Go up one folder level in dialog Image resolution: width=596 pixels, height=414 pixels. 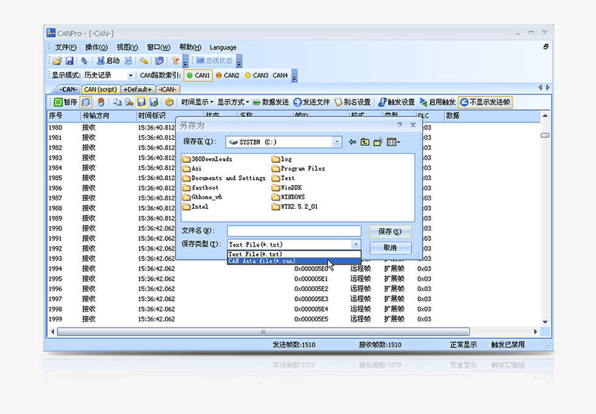(x=365, y=142)
